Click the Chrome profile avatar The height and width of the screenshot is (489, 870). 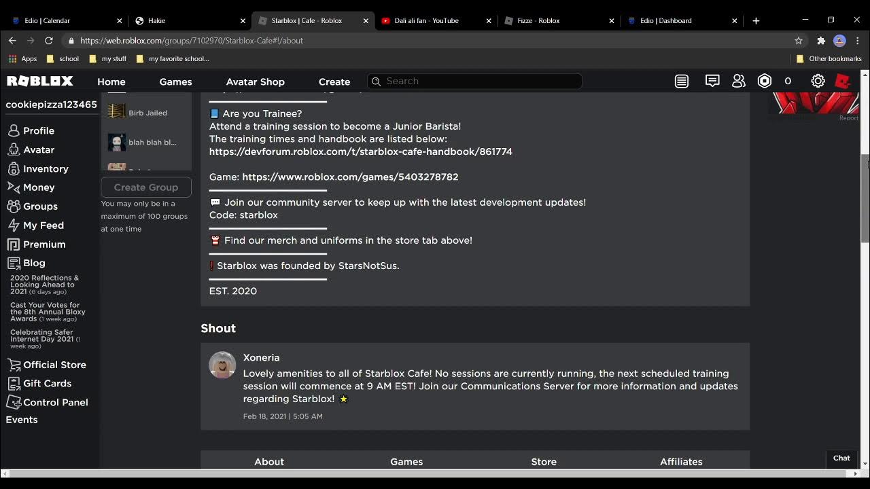(839, 41)
